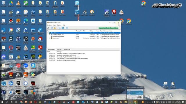Image resolution: width=186 pixels, height=104 pixels.
Task: Open the Support Sandboxie-Plus on Patreon link
Action: (108, 28)
